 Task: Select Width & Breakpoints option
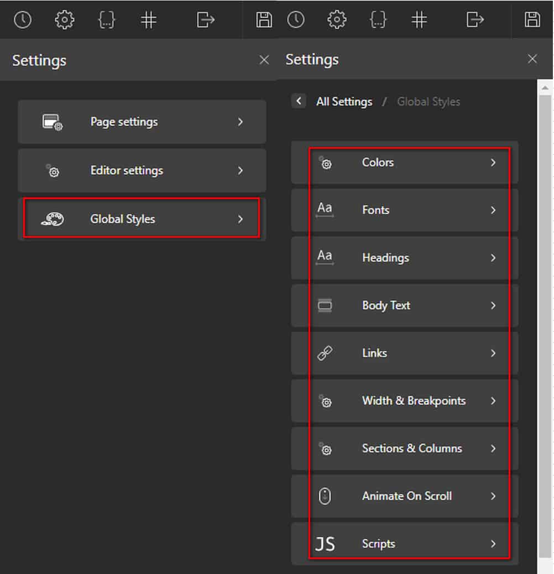[405, 401]
